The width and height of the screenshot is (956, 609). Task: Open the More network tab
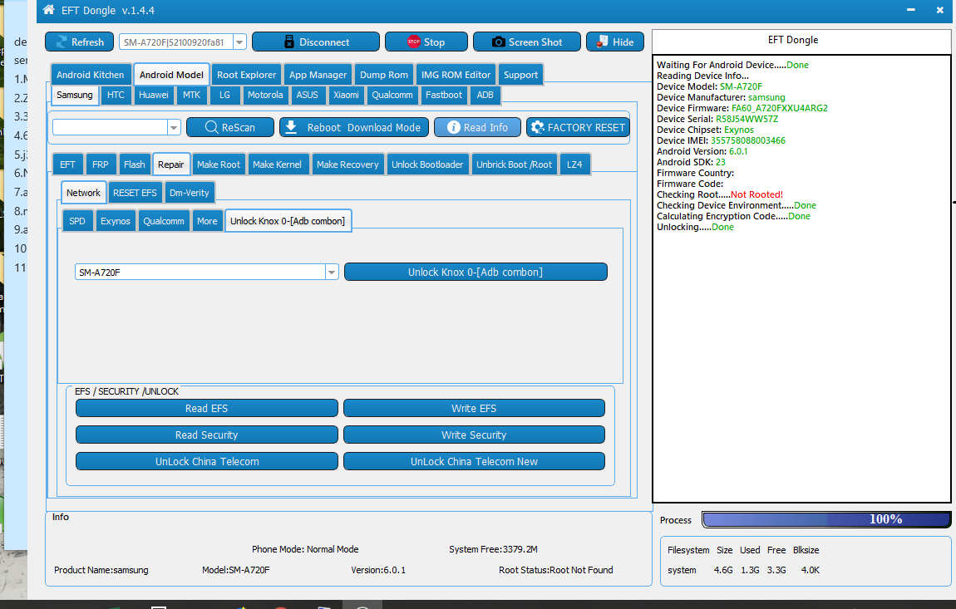click(x=207, y=221)
